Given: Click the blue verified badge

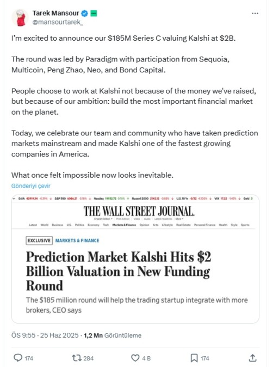Looking at the screenshot, I should point(84,14).
